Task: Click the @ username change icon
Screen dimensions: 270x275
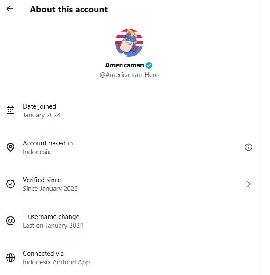Action: (x=11, y=221)
